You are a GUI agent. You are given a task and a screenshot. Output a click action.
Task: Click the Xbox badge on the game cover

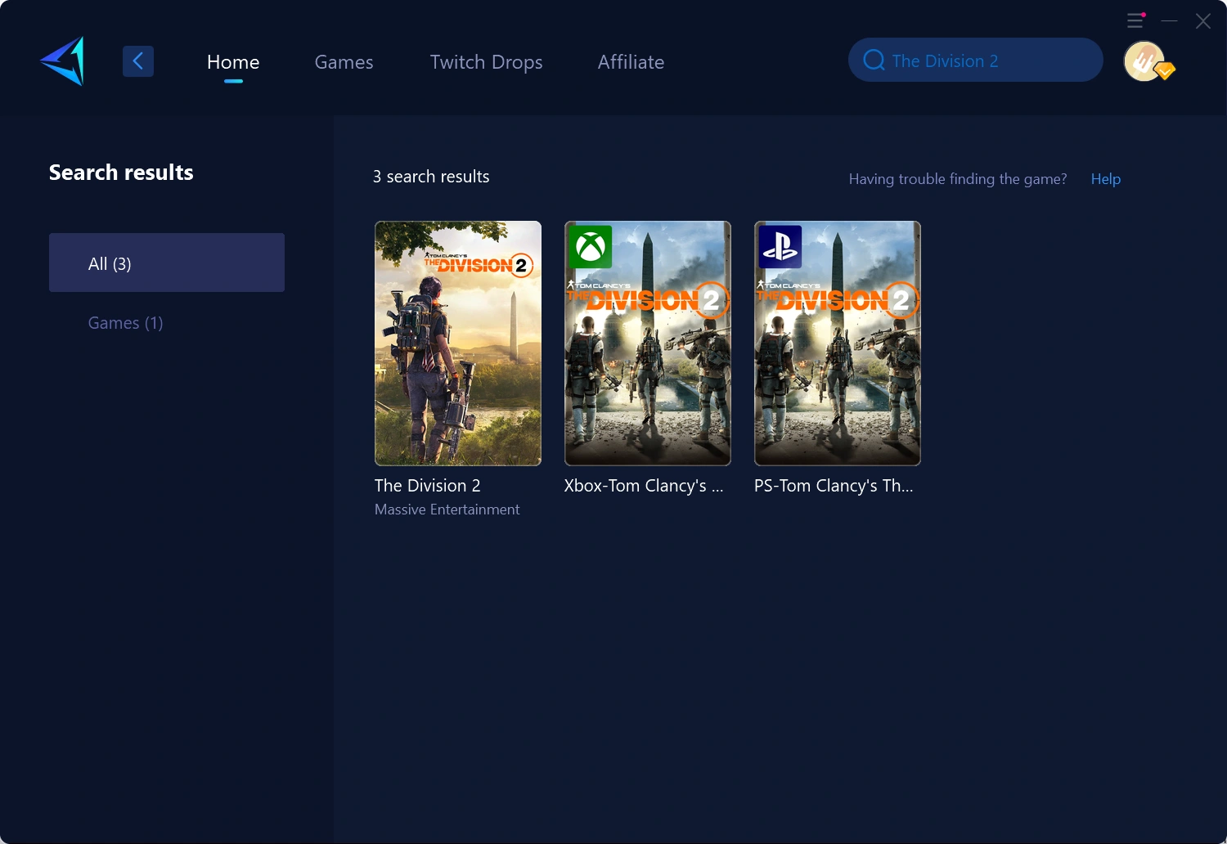coord(590,247)
